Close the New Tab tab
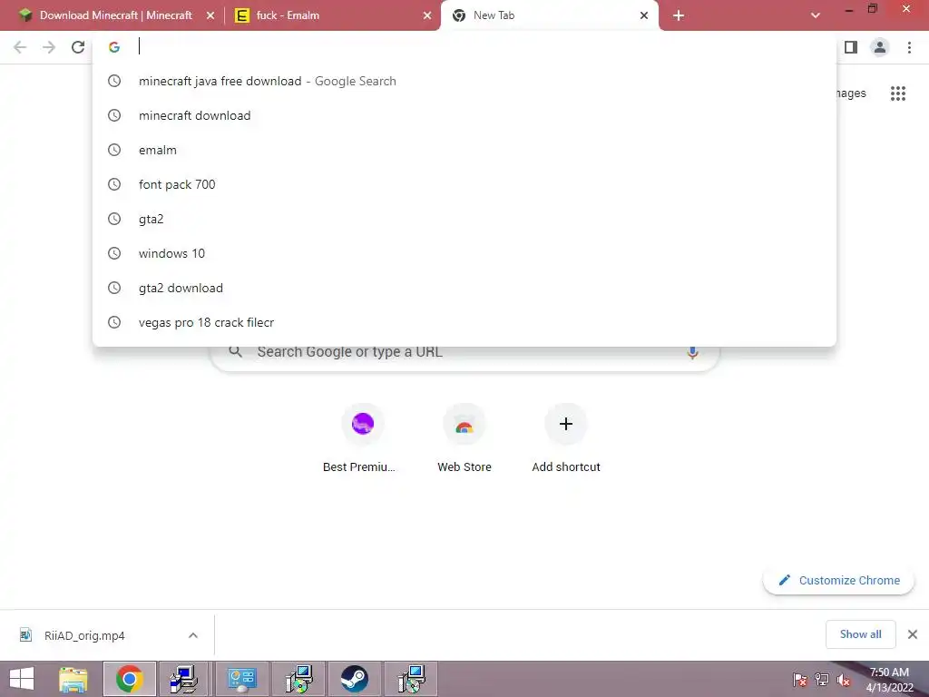 644,16
